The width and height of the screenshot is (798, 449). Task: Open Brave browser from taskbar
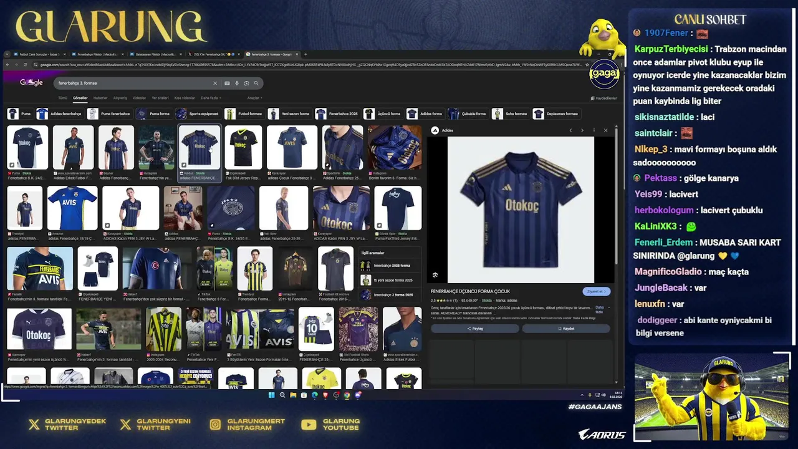pyautogui.click(x=325, y=395)
